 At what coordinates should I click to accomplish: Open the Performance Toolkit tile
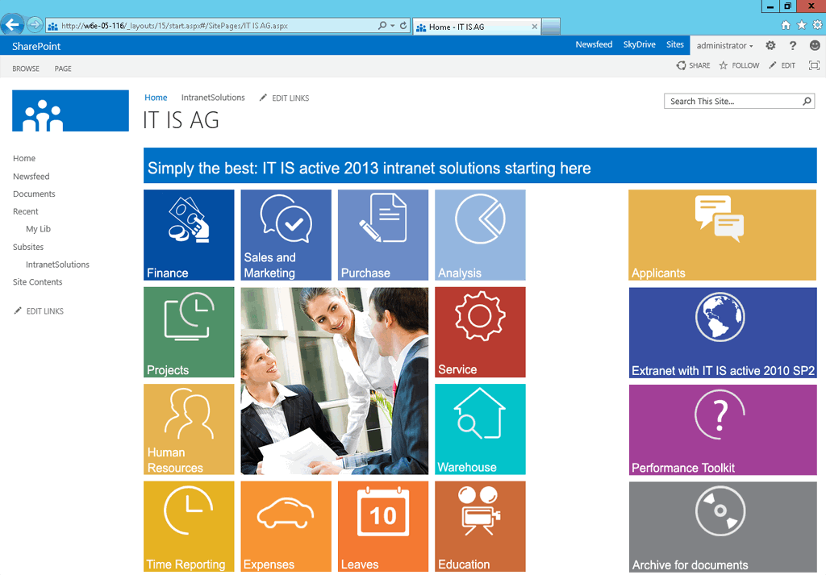coord(722,430)
